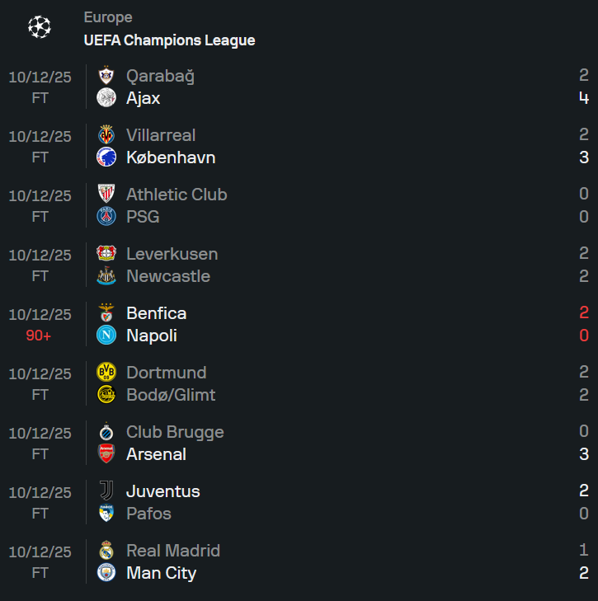
Task: Open the PSG club badge
Action: tap(106, 217)
